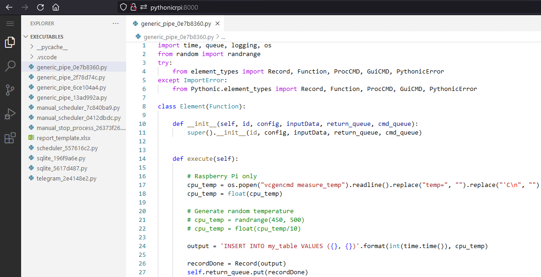Open Explorer more actions ellipsis
541x277 pixels.
click(x=116, y=23)
